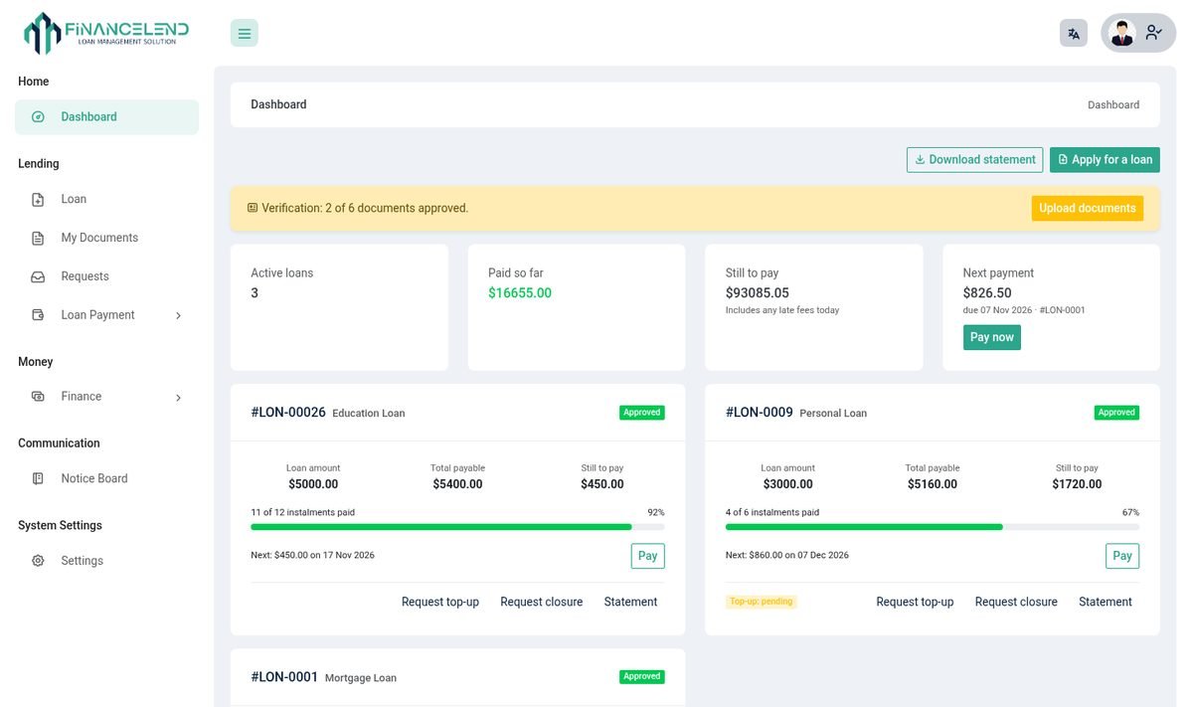Click the 92% instalment progress bar
This screenshot has height=707, width=1193.
[457, 527]
